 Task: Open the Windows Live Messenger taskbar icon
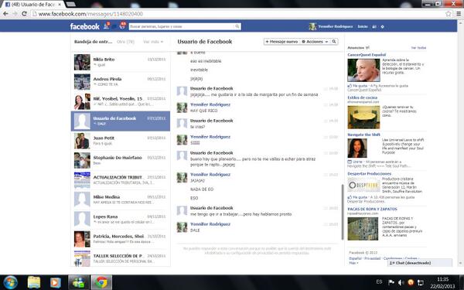pos(78,282)
